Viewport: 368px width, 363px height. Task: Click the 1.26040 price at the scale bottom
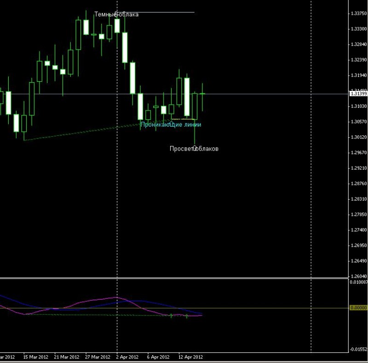tap(358, 276)
